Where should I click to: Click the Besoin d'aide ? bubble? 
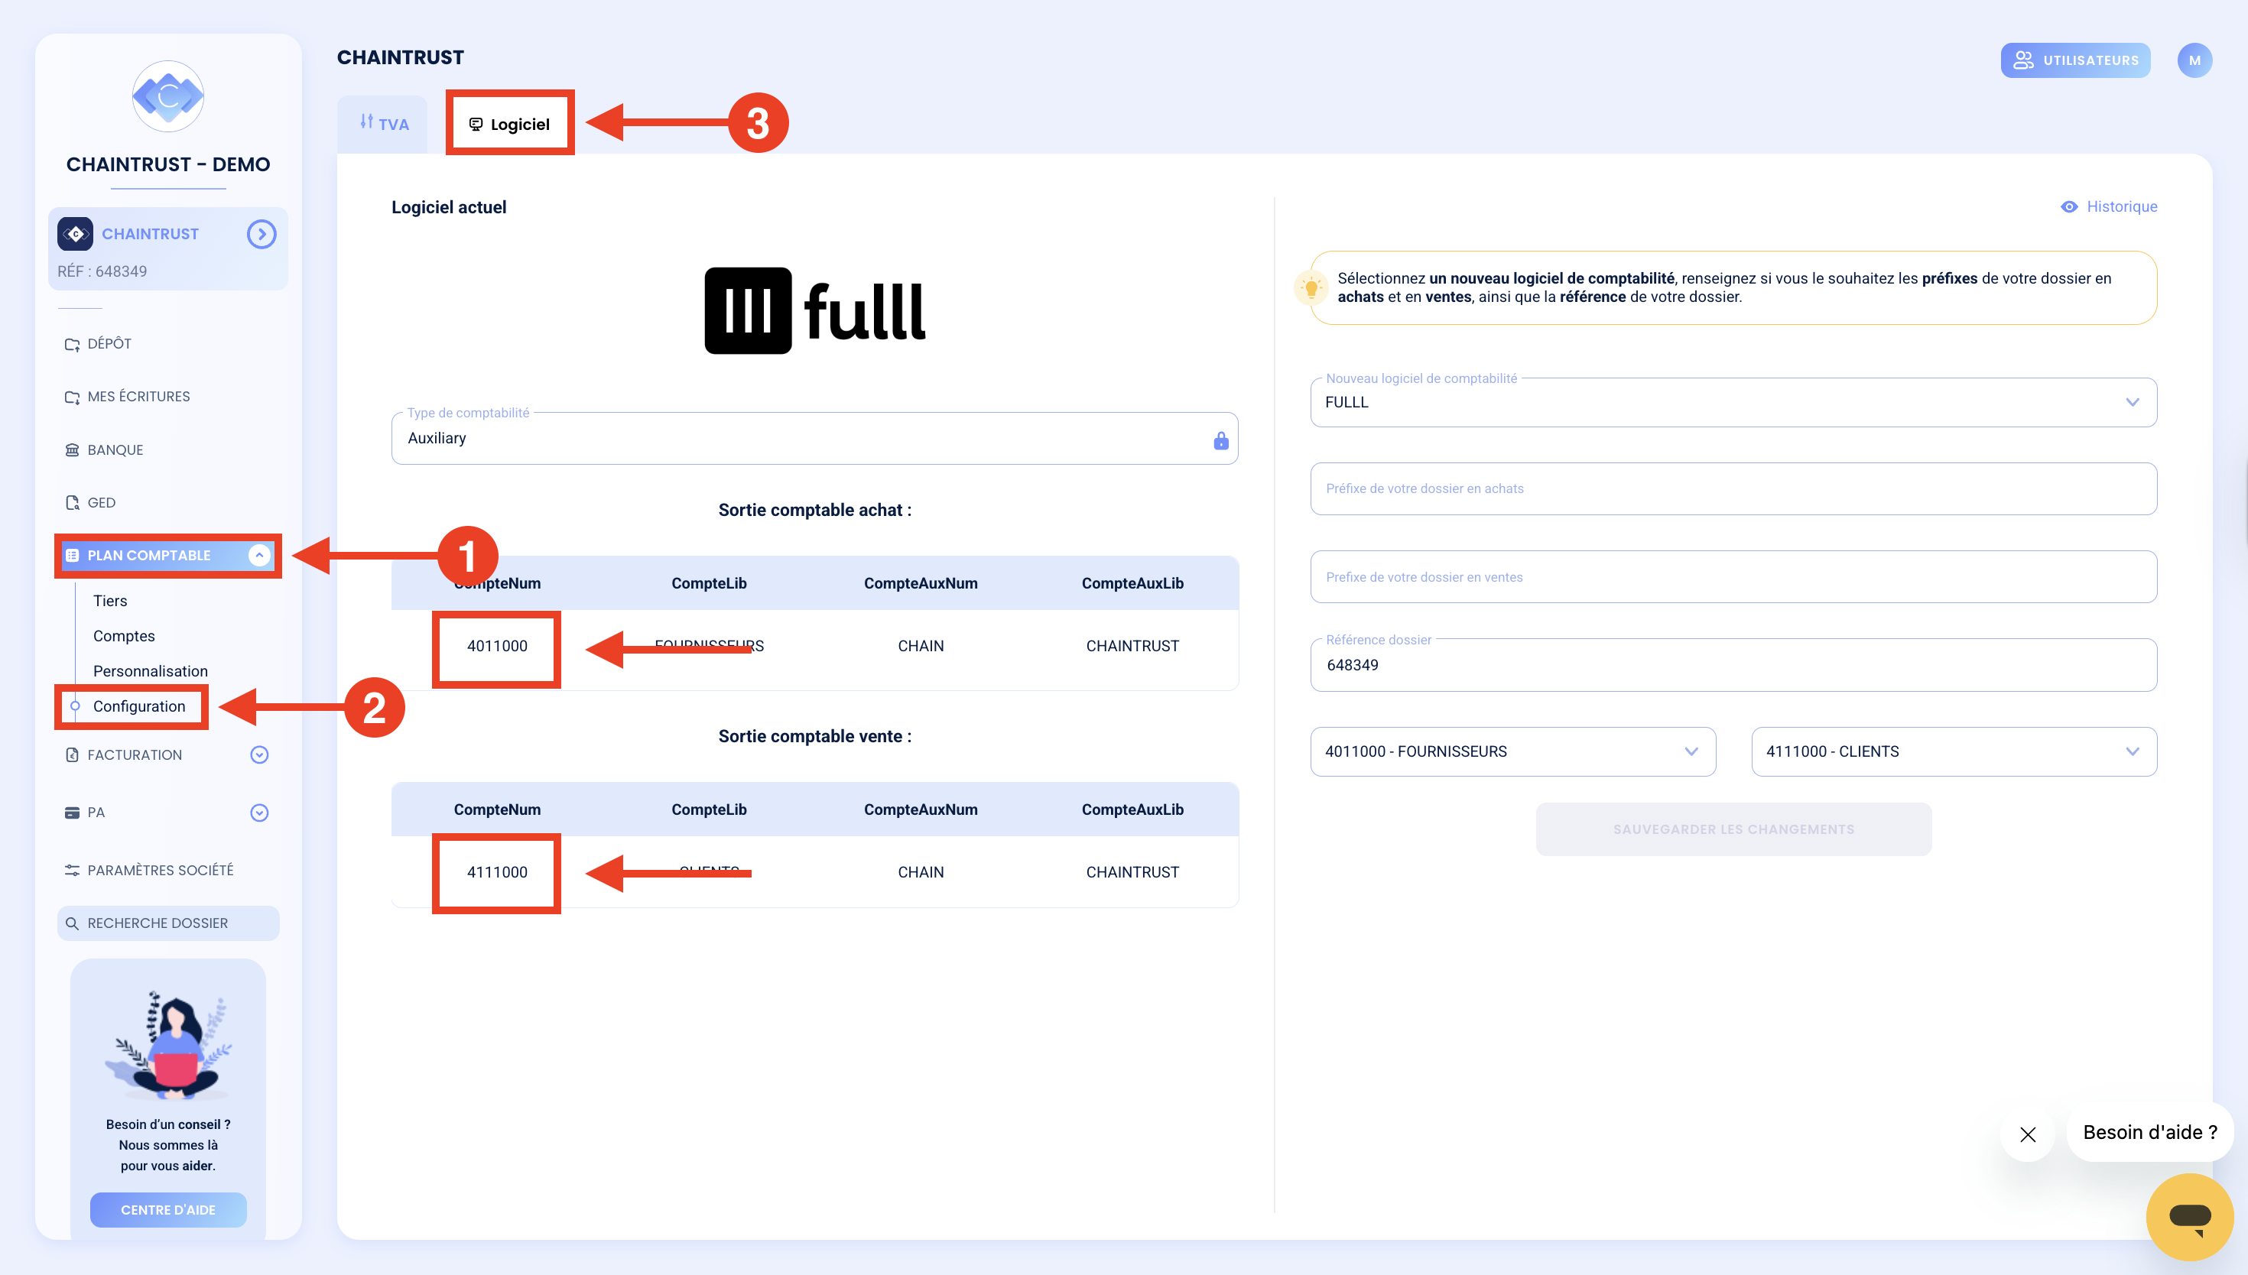click(2149, 1131)
